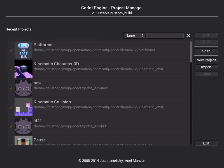Image resolution: width=224 pixels, height=168 pixels.
Task: Toggle favorite star for new project
Action: point(11,88)
